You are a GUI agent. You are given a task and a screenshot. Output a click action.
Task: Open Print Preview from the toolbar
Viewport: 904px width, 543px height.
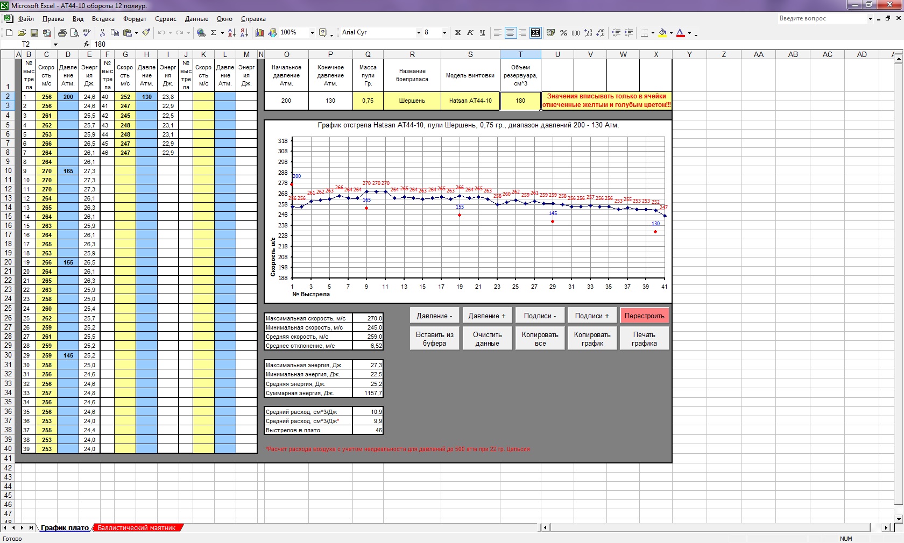click(x=75, y=33)
